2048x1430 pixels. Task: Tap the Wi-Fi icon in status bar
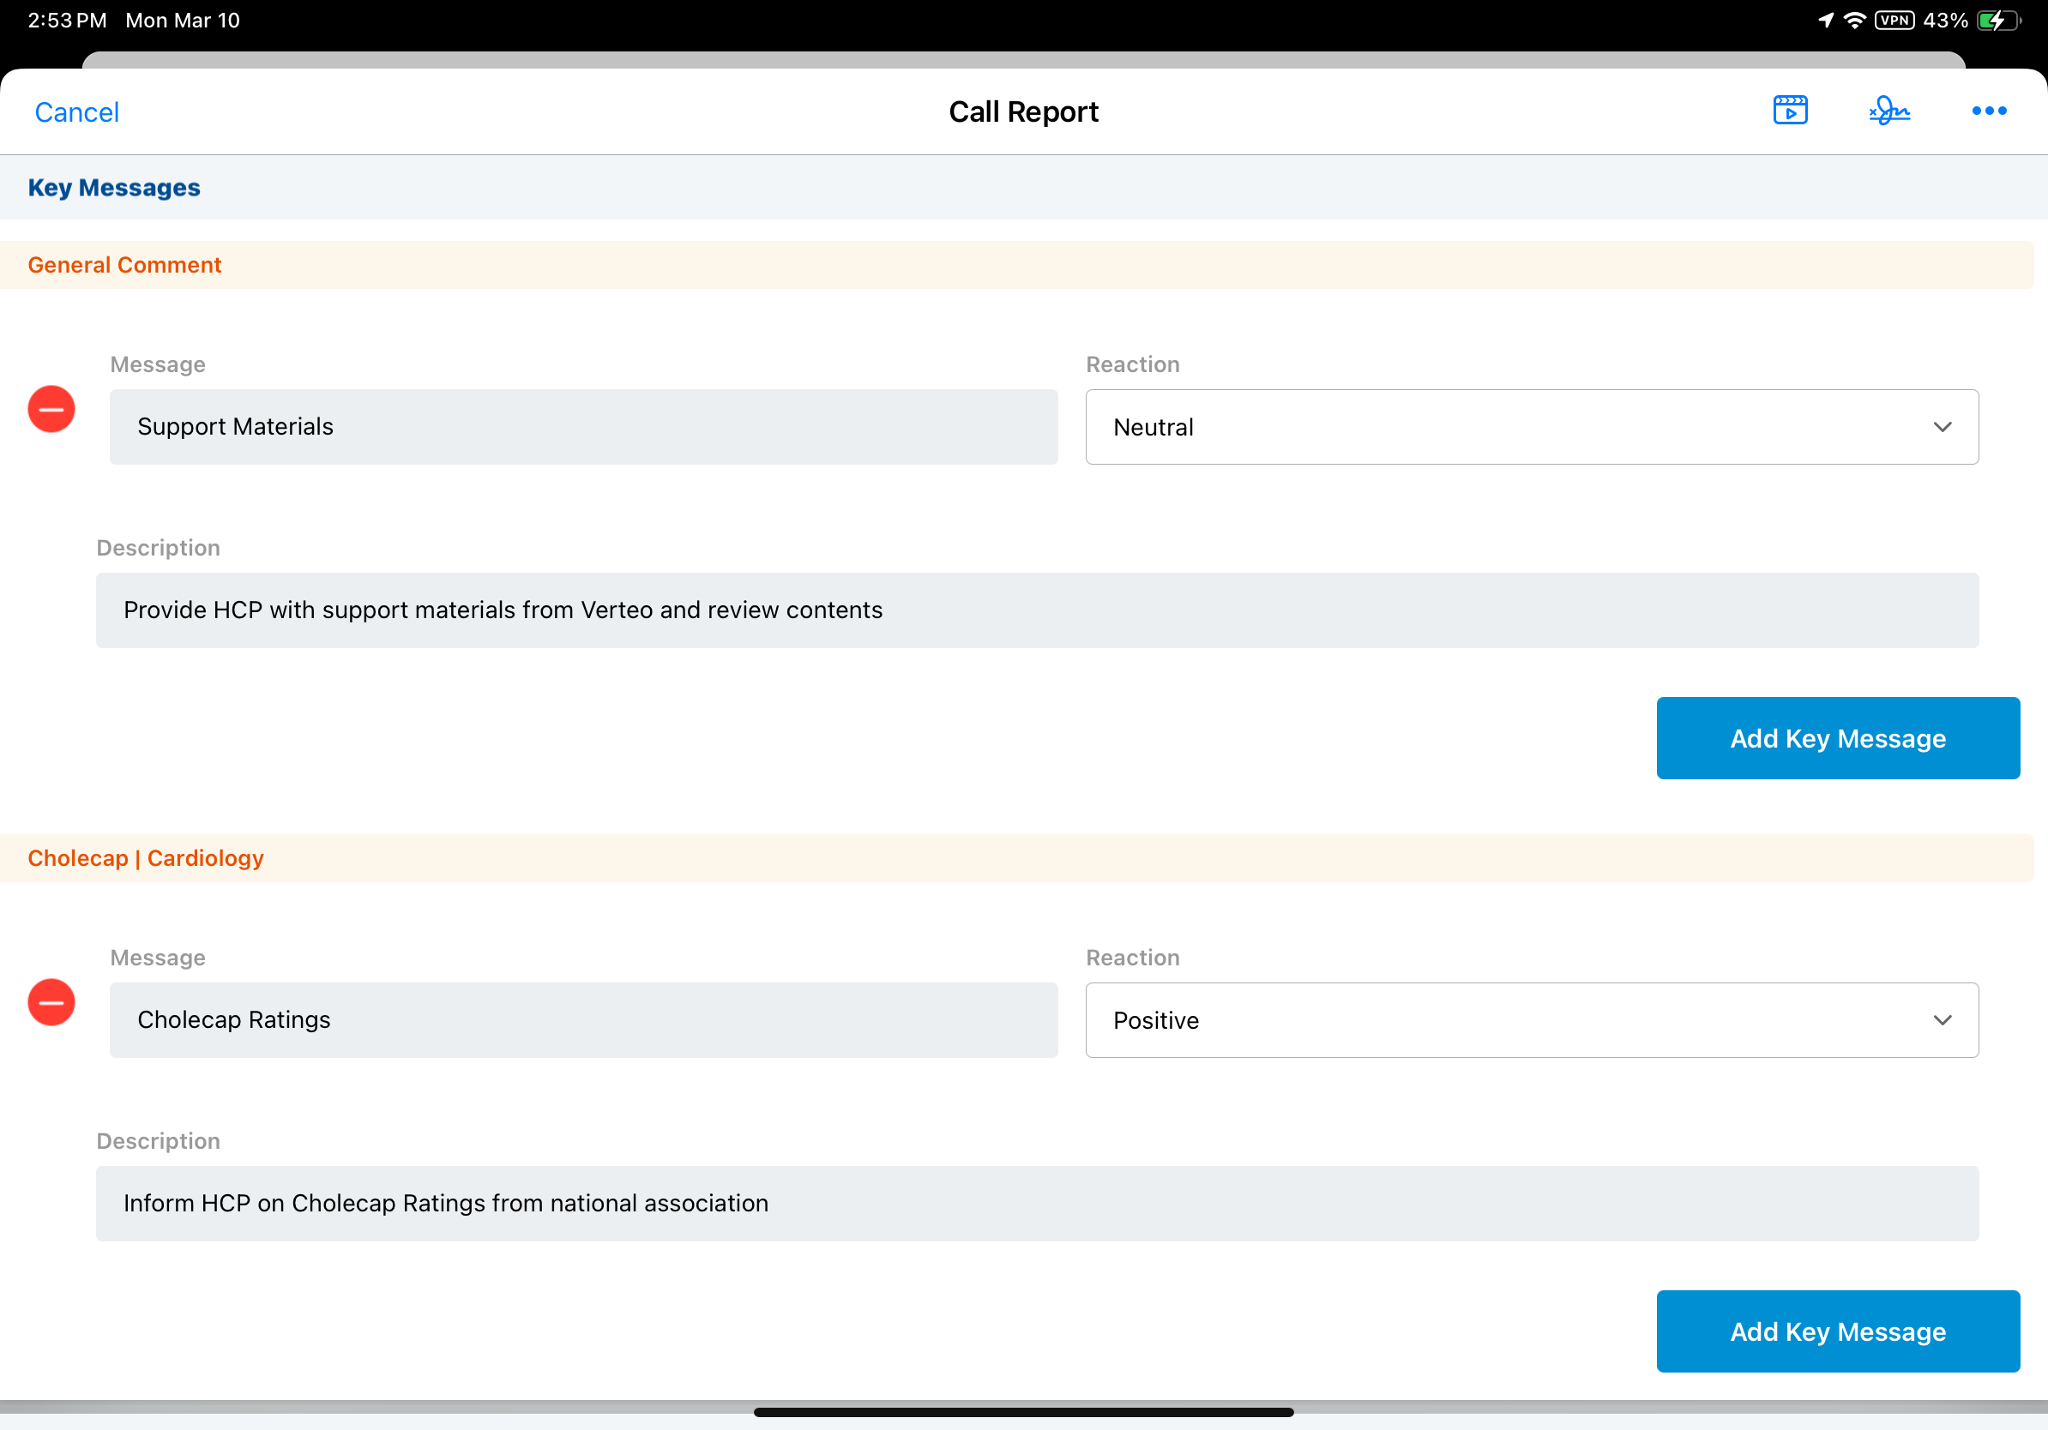pyautogui.click(x=1853, y=20)
